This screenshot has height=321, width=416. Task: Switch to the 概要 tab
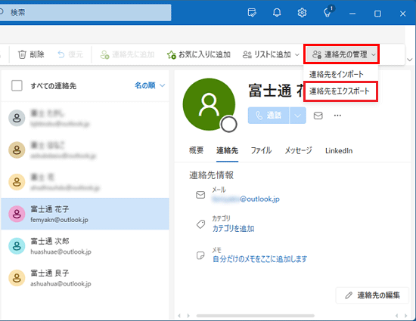(x=197, y=150)
